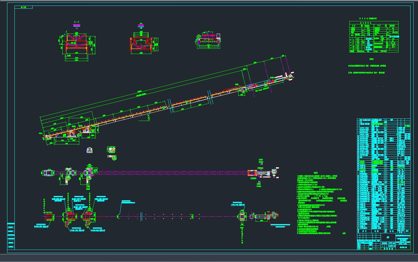The image size is (418, 262).
Task: Select the blue-circled small detail view
Action: [90, 150]
